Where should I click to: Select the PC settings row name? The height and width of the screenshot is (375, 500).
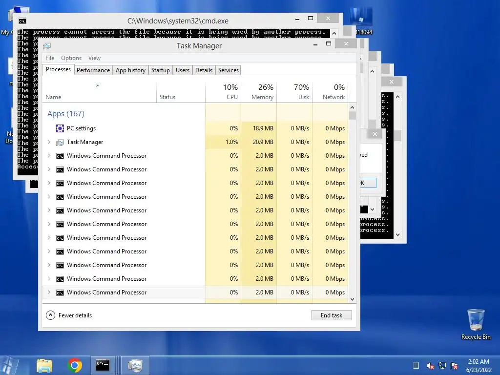82,128
